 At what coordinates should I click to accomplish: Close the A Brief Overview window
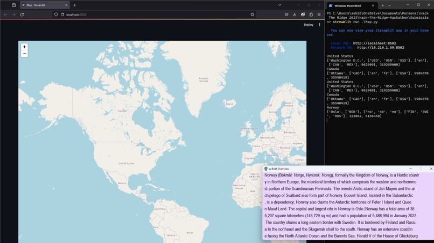tap(431, 169)
